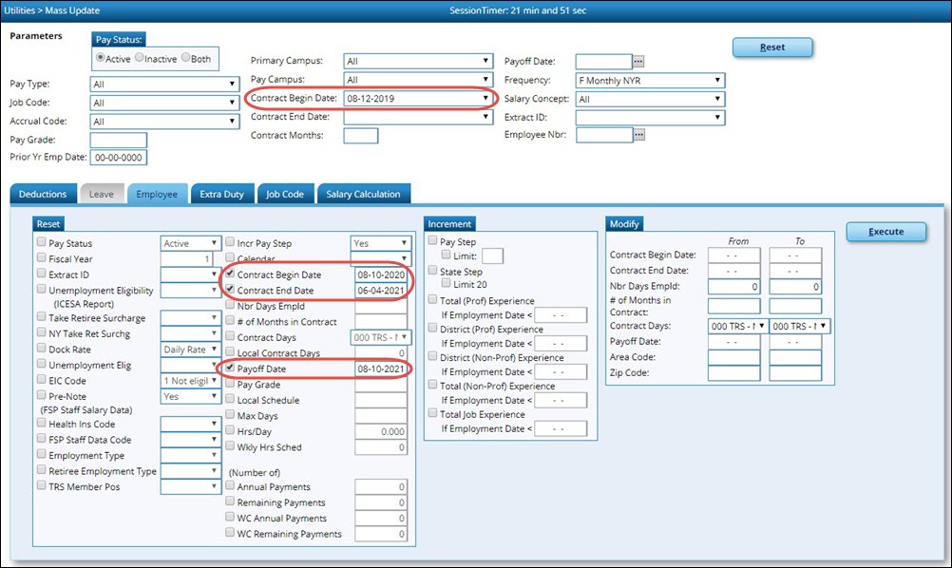Open the Employee Nbr lookup ellipsis button
This screenshot has width=952, height=568.
tap(639, 135)
